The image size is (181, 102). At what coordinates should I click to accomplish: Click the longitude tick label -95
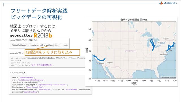coord(136,80)
